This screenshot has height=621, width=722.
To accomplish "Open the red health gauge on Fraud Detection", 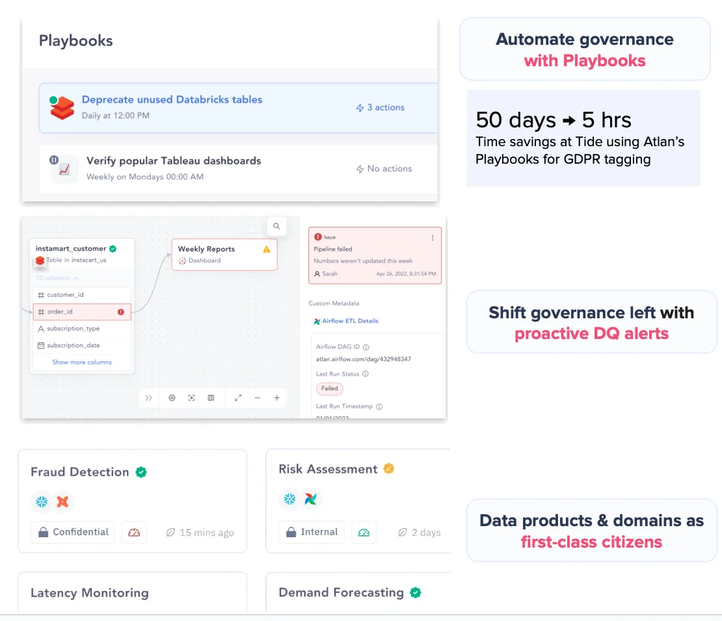I will [x=133, y=532].
